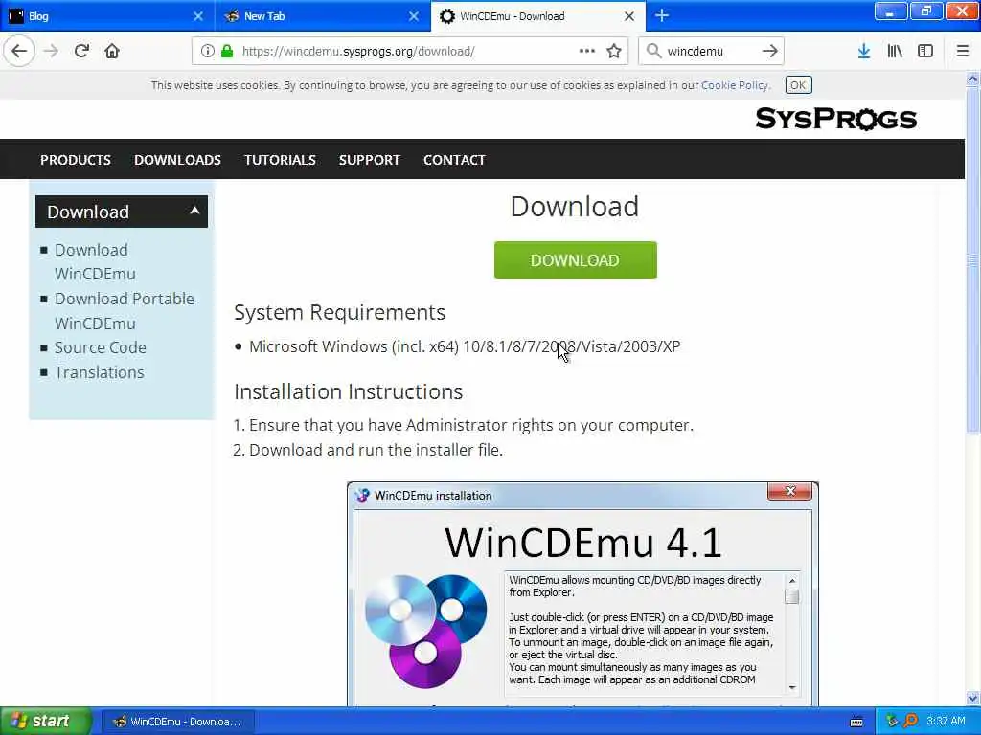
Task: Open the Download Portable WinCDEmu link
Action: point(124,311)
